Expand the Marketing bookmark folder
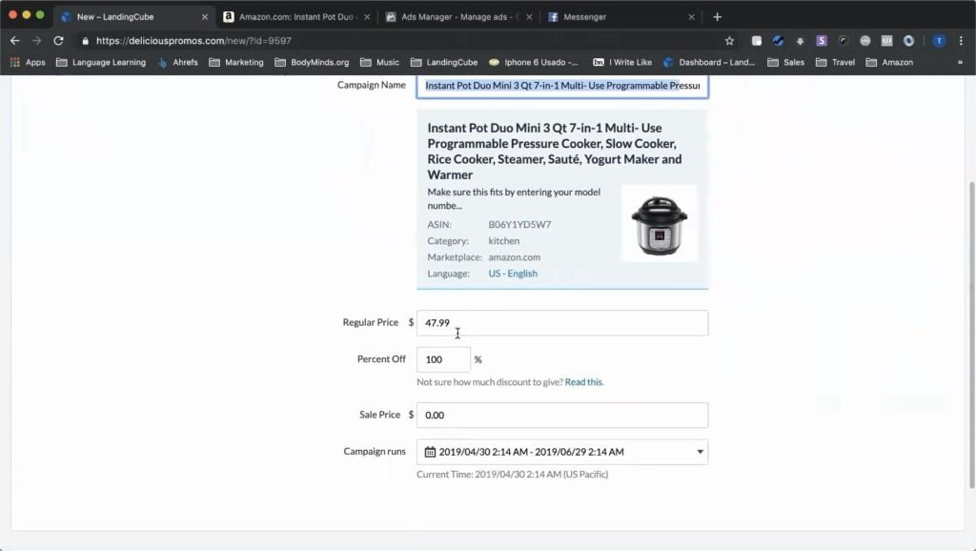Viewport: 976px width, 551px height. click(x=236, y=62)
